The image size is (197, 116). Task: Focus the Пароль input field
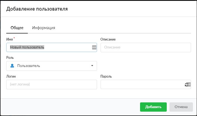142,84
